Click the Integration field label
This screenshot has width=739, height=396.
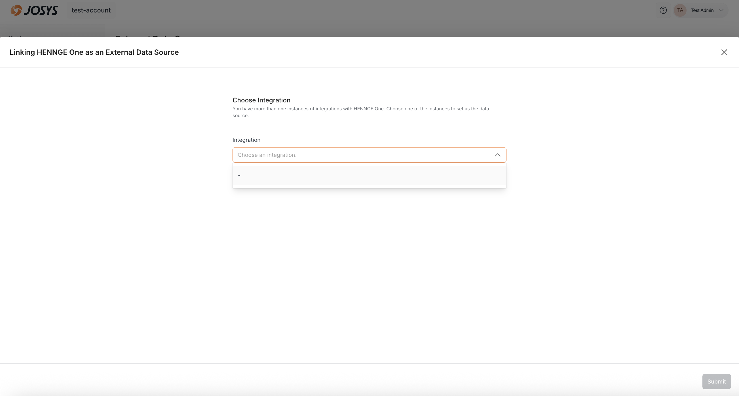click(x=246, y=140)
